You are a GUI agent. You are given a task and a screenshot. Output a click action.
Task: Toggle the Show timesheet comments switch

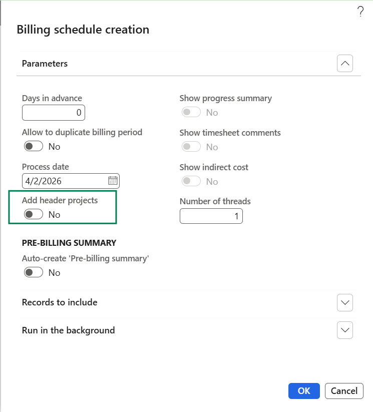point(191,147)
